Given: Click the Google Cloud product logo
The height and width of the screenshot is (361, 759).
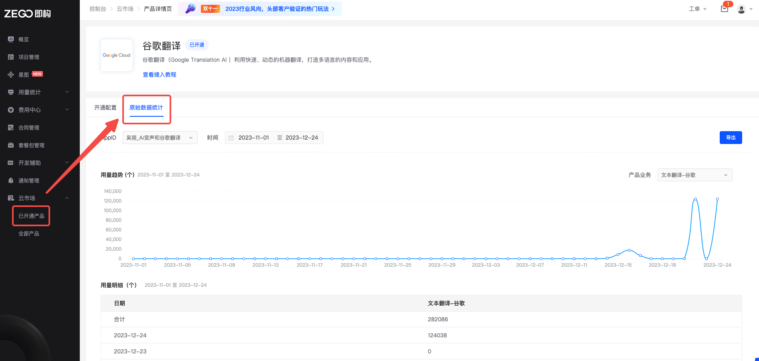Looking at the screenshot, I should [x=117, y=55].
